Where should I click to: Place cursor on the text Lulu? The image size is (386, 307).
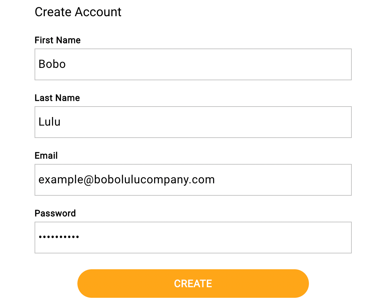49,122
